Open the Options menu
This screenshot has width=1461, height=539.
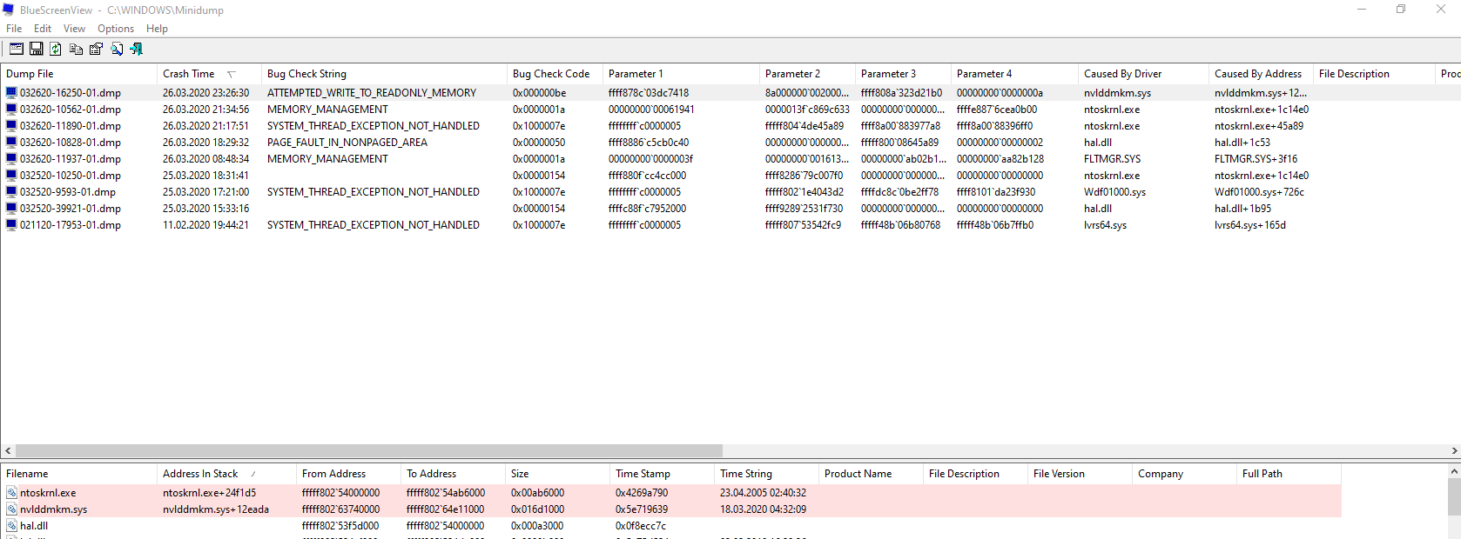[x=116, y=29]
